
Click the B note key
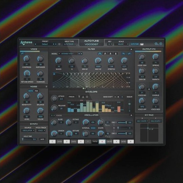tap(130, 142)
